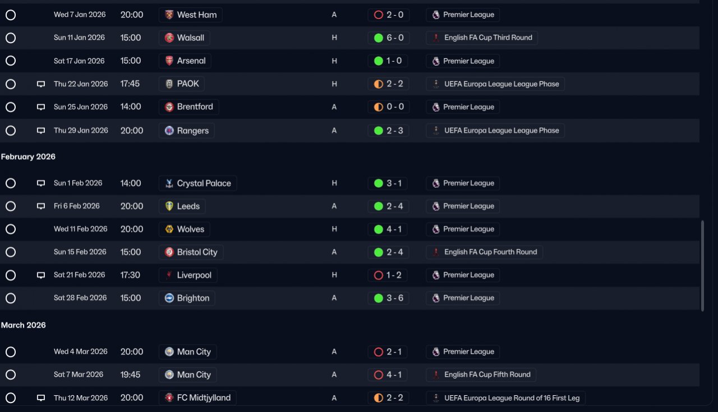Click the Europa League logo on FC Midtjylland row
The width and height of the screenshot is (718, 412).
[x=436, y=398]
